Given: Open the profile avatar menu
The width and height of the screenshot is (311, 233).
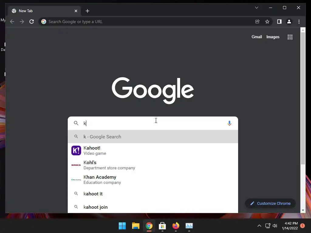Looking at the screenshot, I should coord(289,22).
